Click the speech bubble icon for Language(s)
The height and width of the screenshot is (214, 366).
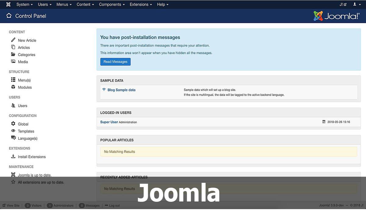pos(13,138)
